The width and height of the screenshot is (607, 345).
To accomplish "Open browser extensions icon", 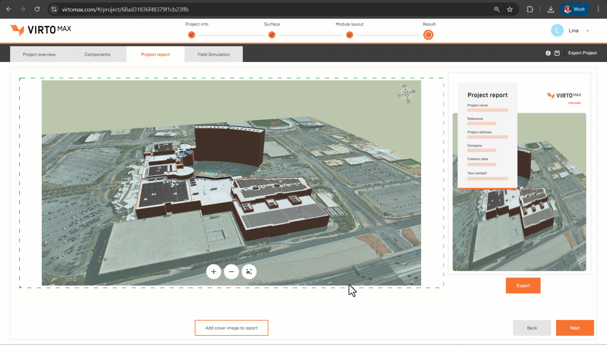I will click(530, 9).
